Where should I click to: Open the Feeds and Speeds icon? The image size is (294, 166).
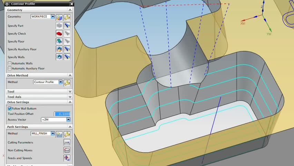click(x=67, y=158)
